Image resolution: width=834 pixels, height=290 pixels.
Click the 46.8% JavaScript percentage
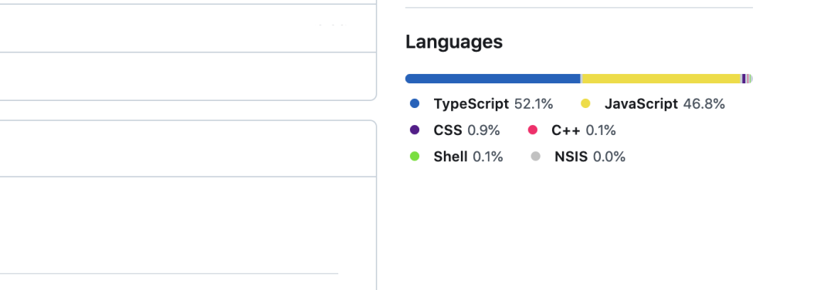click(x=704, y=104)
